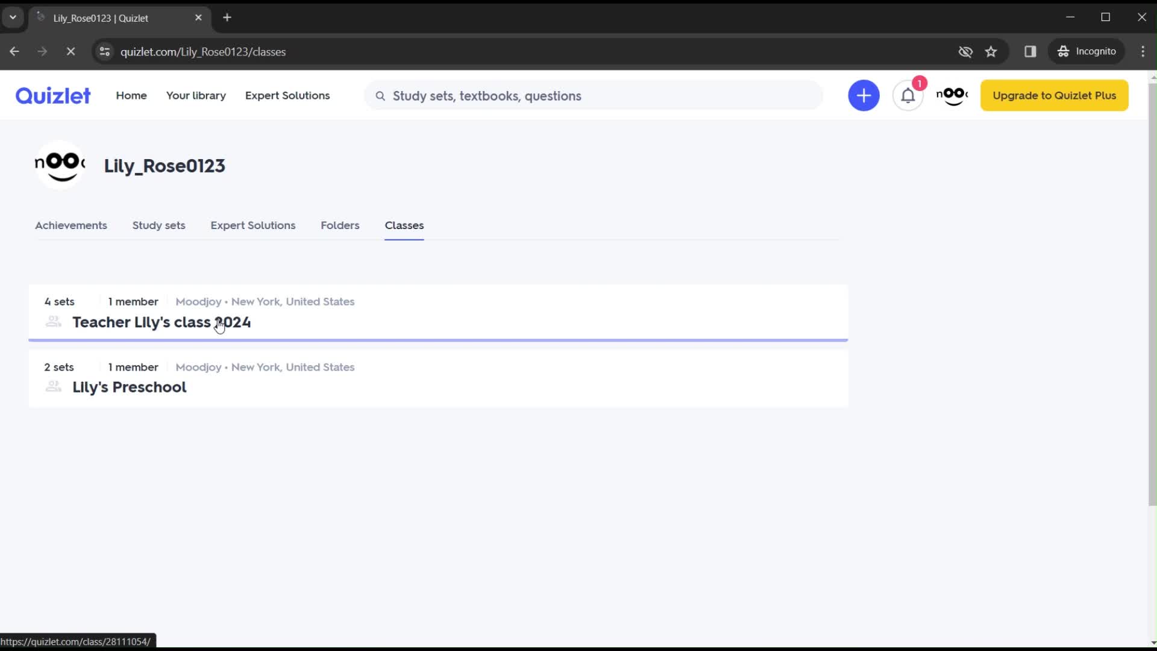
Task: Click the address bar URL
Action: (x=203, y=52)
